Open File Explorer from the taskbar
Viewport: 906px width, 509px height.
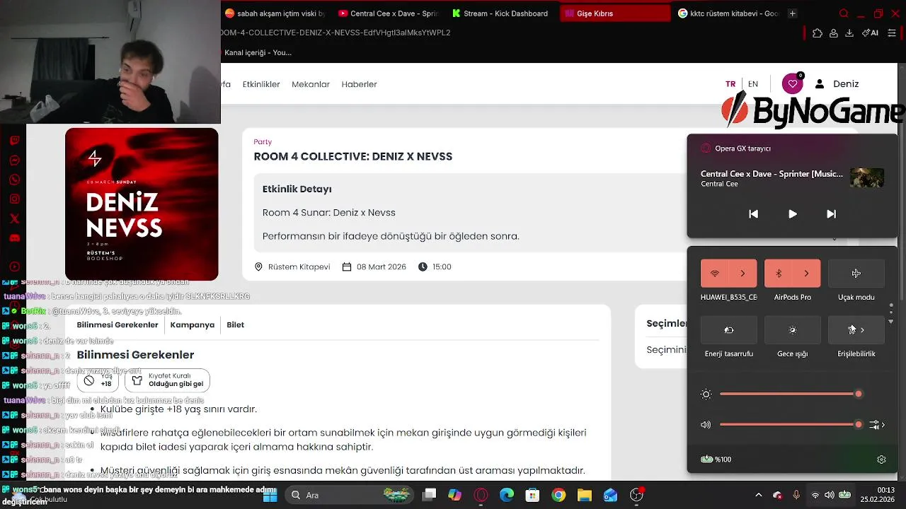(x=585, y=495)
